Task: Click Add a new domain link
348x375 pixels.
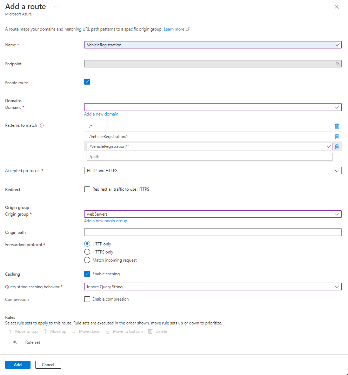Action: tap(101, 114)
